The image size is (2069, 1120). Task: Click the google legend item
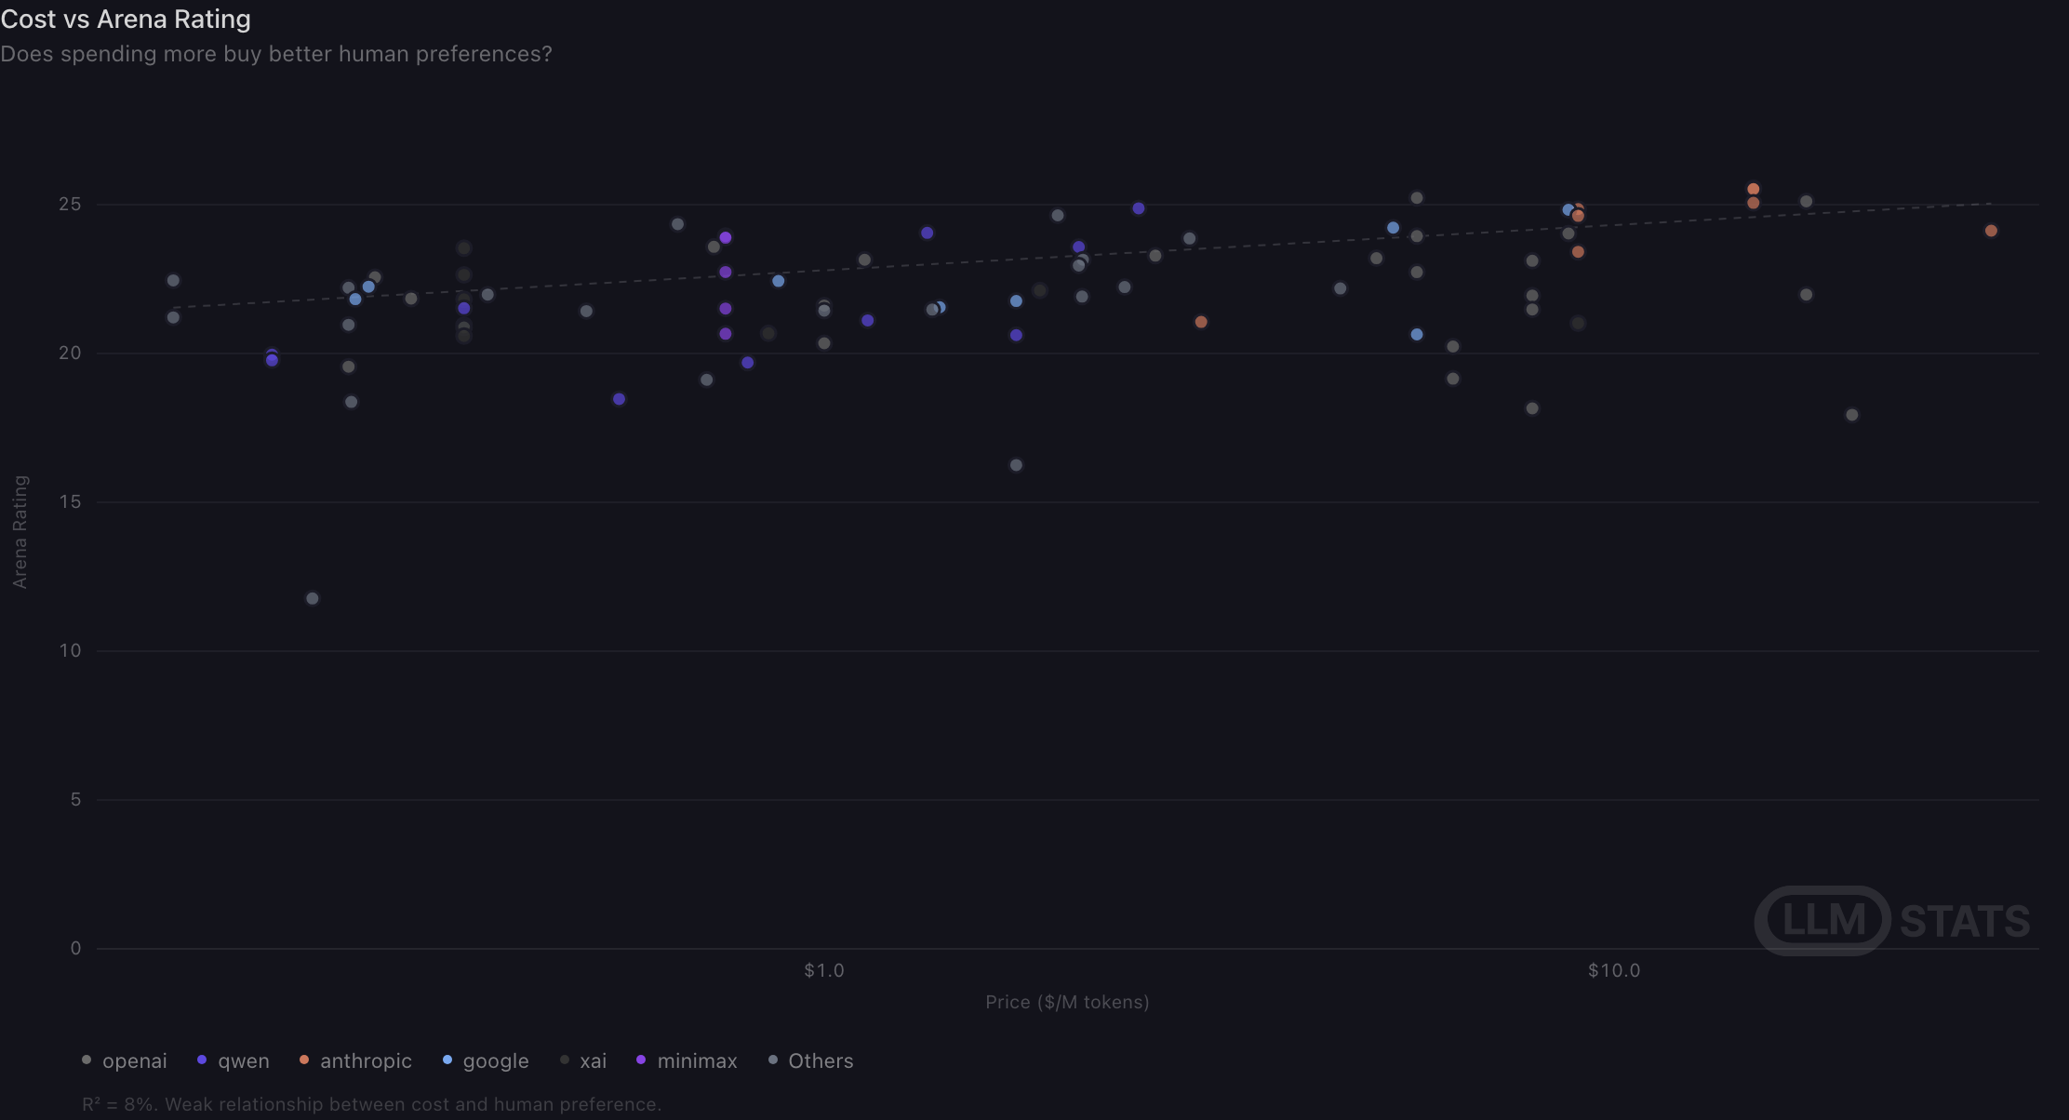(x=486, y=1060)
